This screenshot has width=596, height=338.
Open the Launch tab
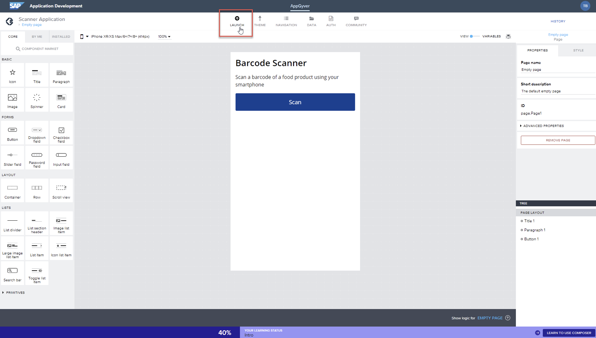tap(237, 21)
